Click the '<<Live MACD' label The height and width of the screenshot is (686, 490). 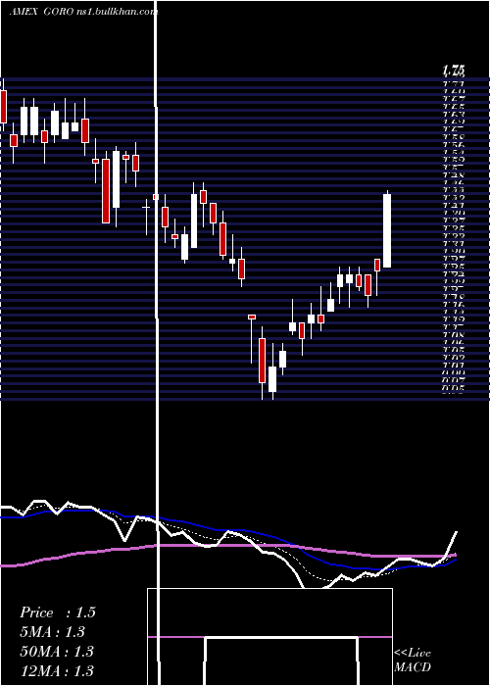coord(413,661)
